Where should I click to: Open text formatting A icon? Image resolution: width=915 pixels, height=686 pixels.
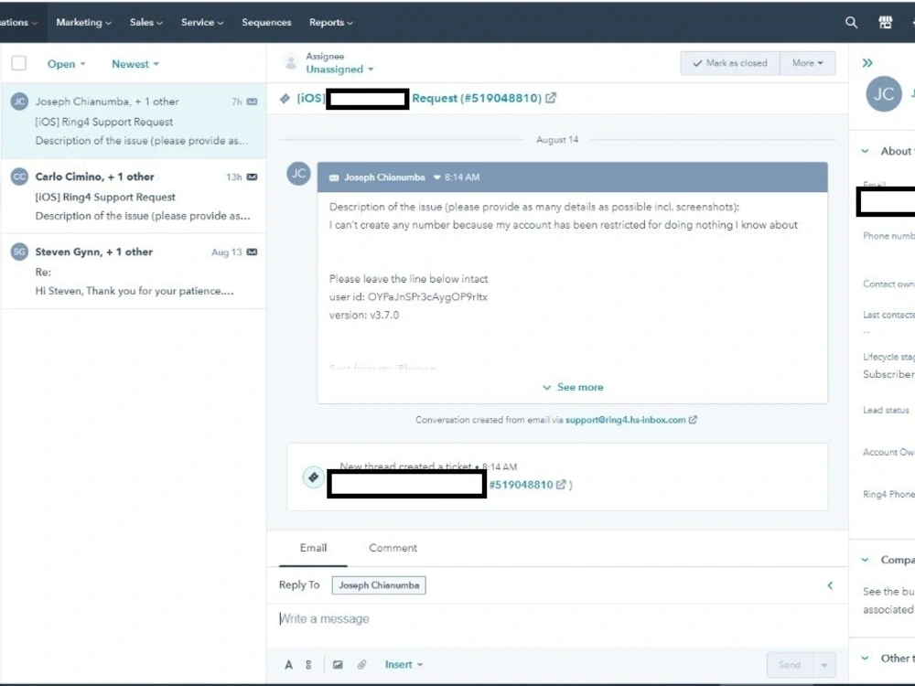click(288, 665)
